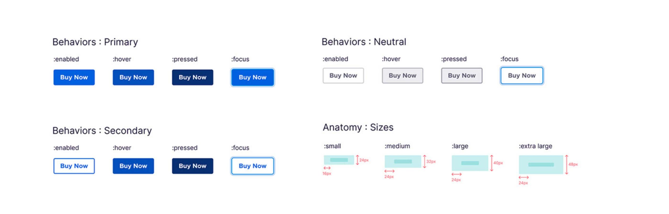Click the Anatomy : Sizes heading

[358, 128]
